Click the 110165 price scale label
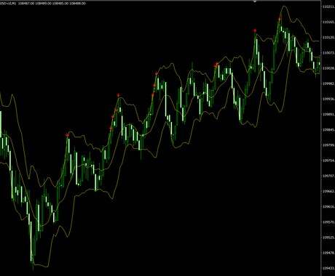 [328, 22]
